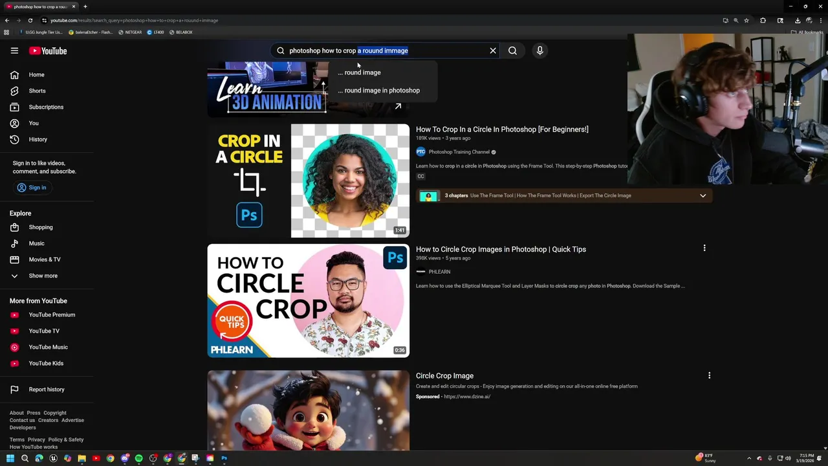Viewport: 828px width, 466px height.
Task: Open Report history
Action: click(x=47, y=390)
